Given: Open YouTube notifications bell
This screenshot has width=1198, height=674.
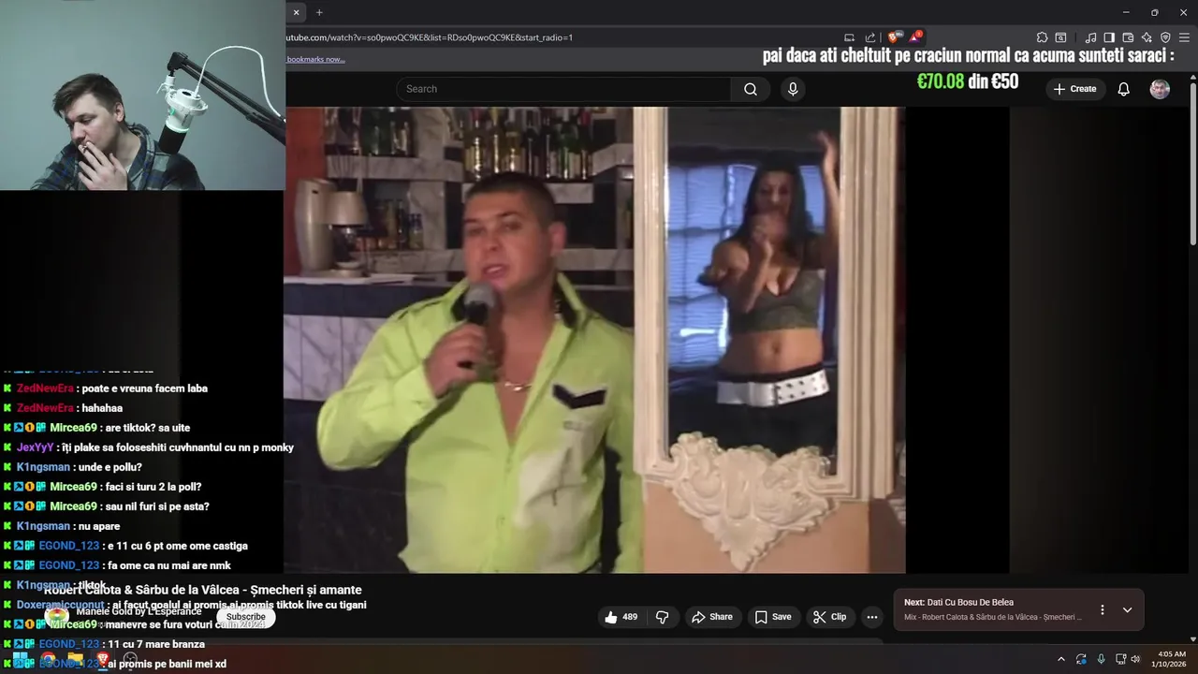Looking at the screenshot, I should (x=1123, y=89).
